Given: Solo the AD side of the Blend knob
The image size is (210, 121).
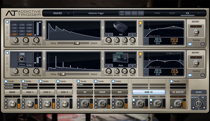Looking at the screenshot, I should (x=204, y=107).
